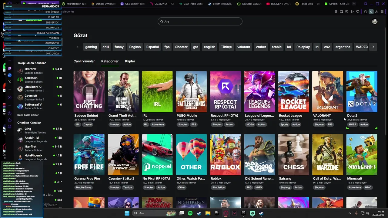
Task: Open Valorant icon in taskbar
Action: [x=235, y=213]
